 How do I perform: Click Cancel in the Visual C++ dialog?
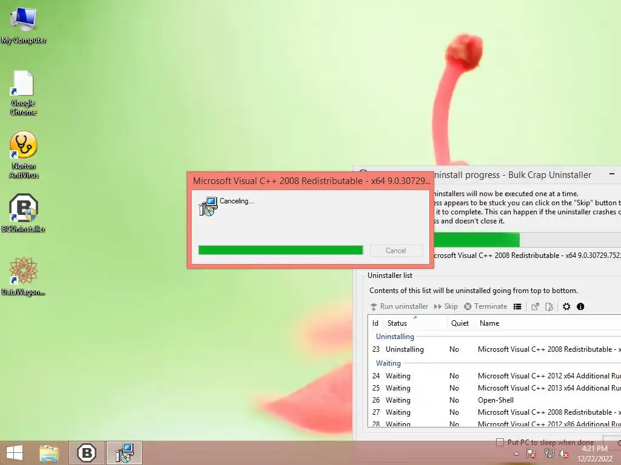pos(396,250)
